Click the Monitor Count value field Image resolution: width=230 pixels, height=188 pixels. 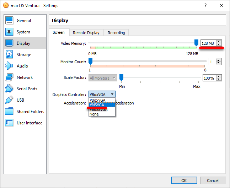pyautogui.click(x=212, y=62)
